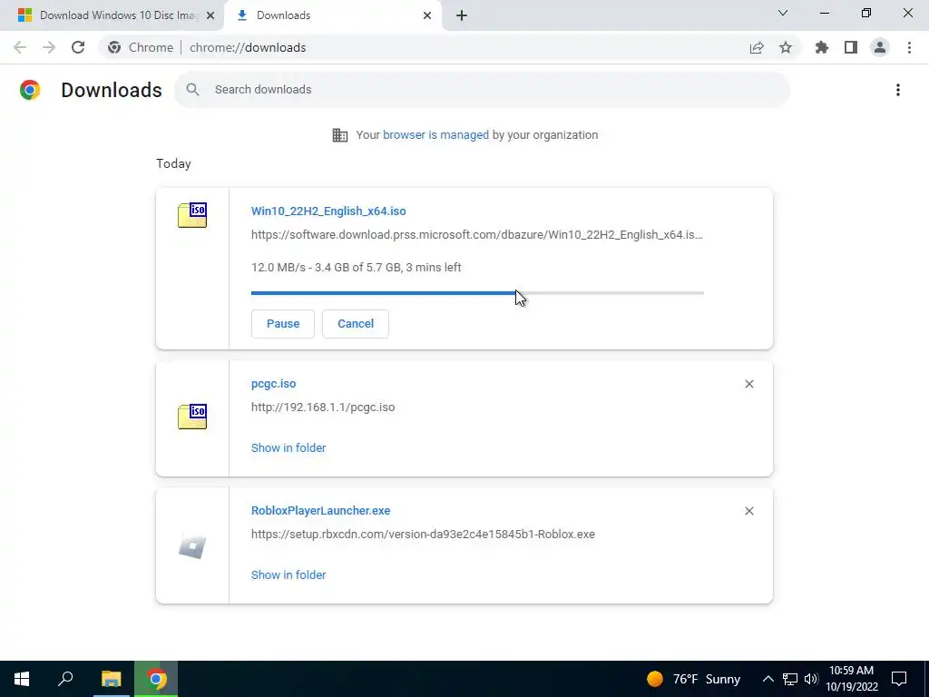This screenshot has width=929, height=697.
Task: Remove RobloxPlayerLauncher.exe from the list
Action: pos(748,511)
